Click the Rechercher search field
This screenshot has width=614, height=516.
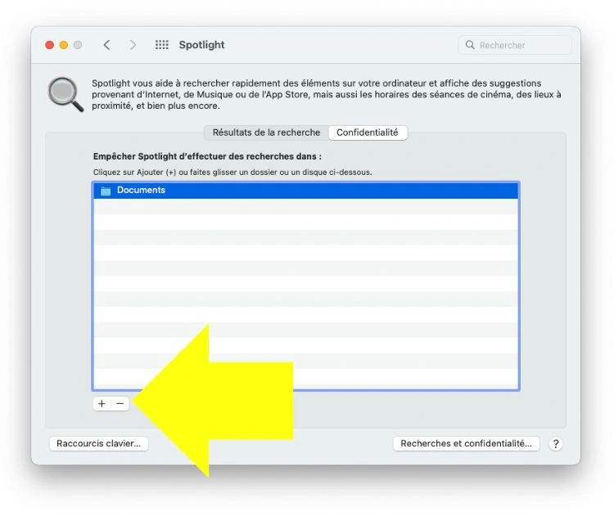515,45
